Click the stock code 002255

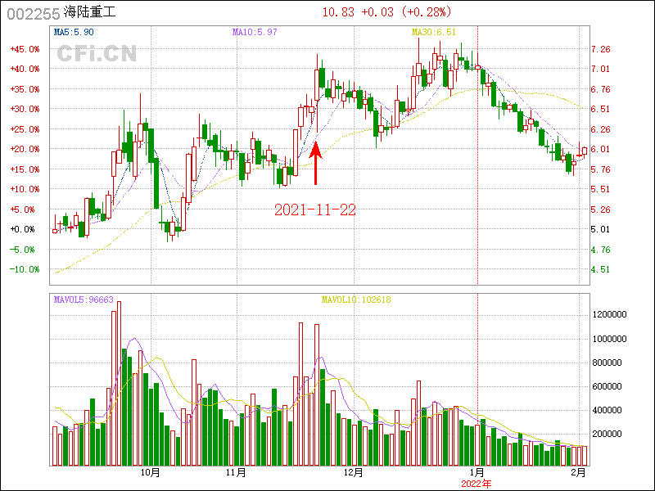click(32, 12)
